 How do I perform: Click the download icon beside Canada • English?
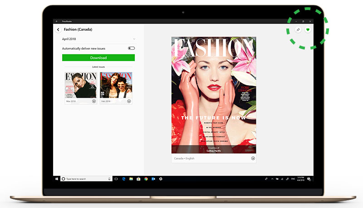253,158
